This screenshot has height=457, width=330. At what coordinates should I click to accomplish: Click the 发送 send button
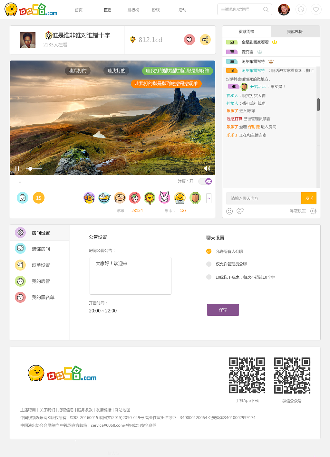point(309,198)
